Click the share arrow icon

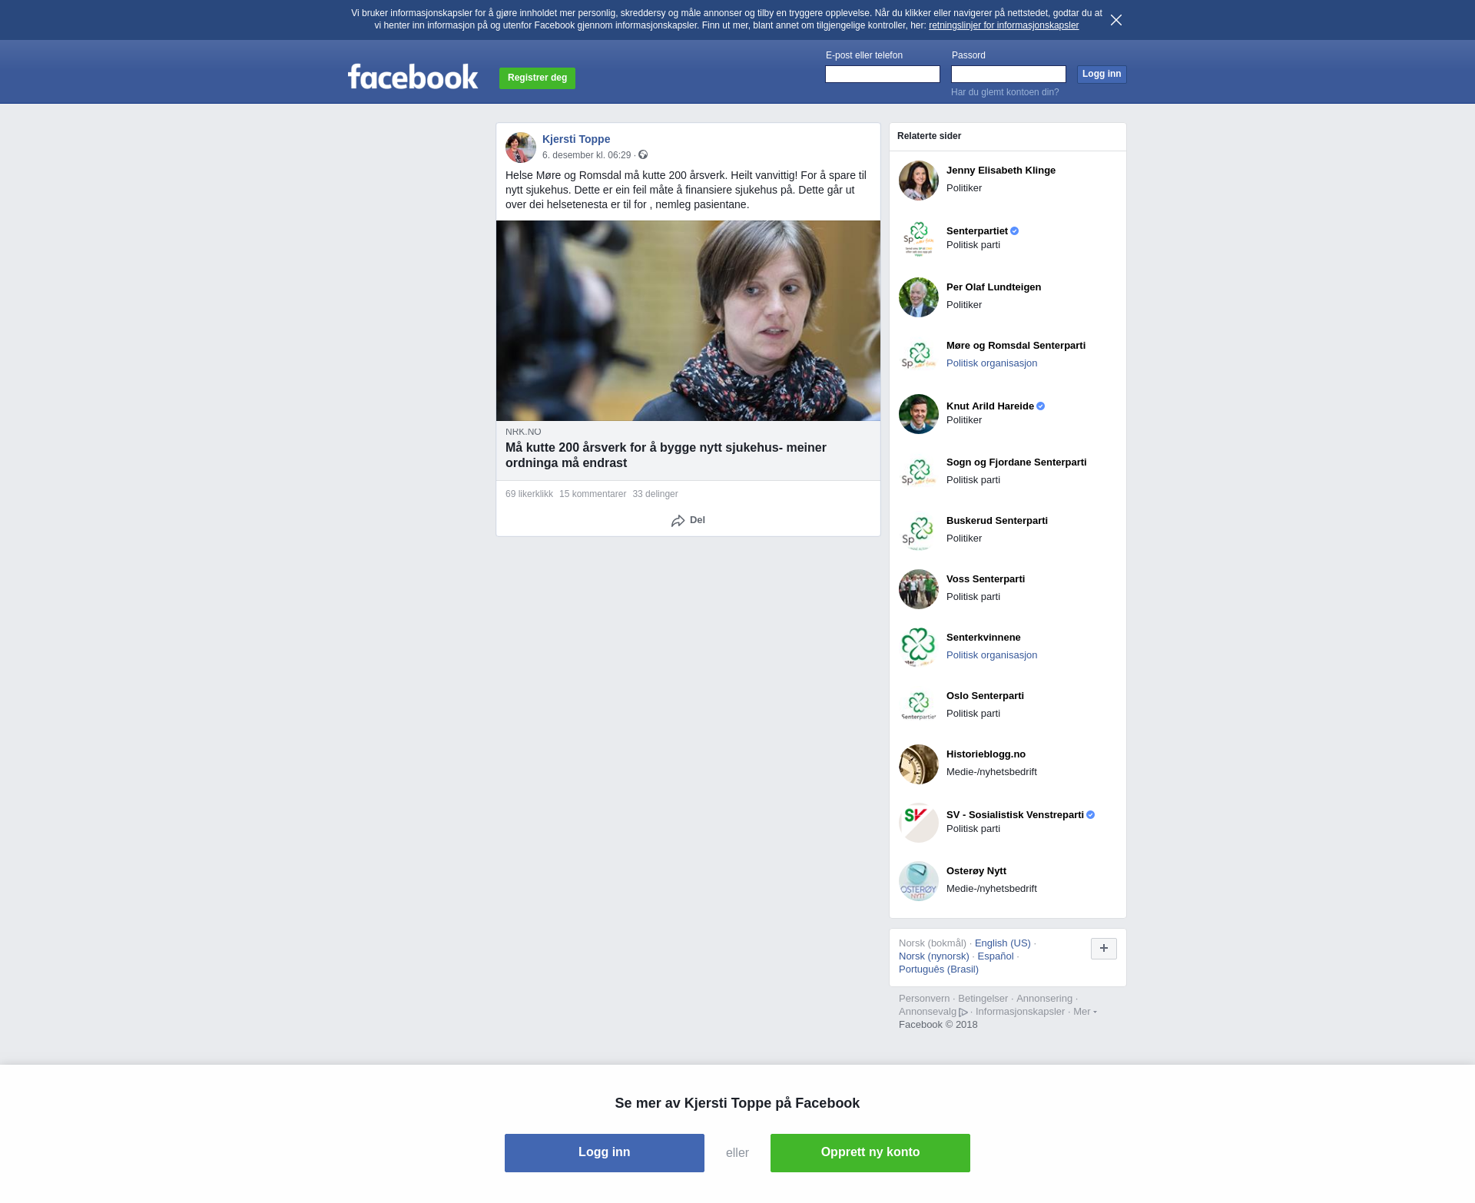point(678,521)
